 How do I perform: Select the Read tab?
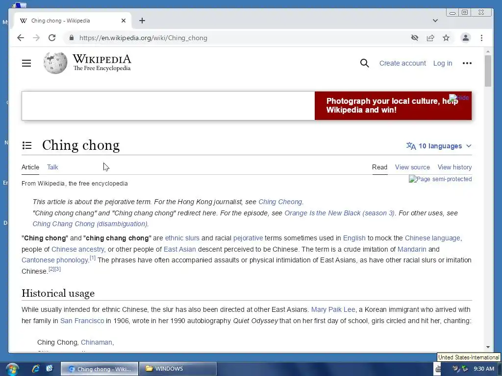tap(379, 167)
